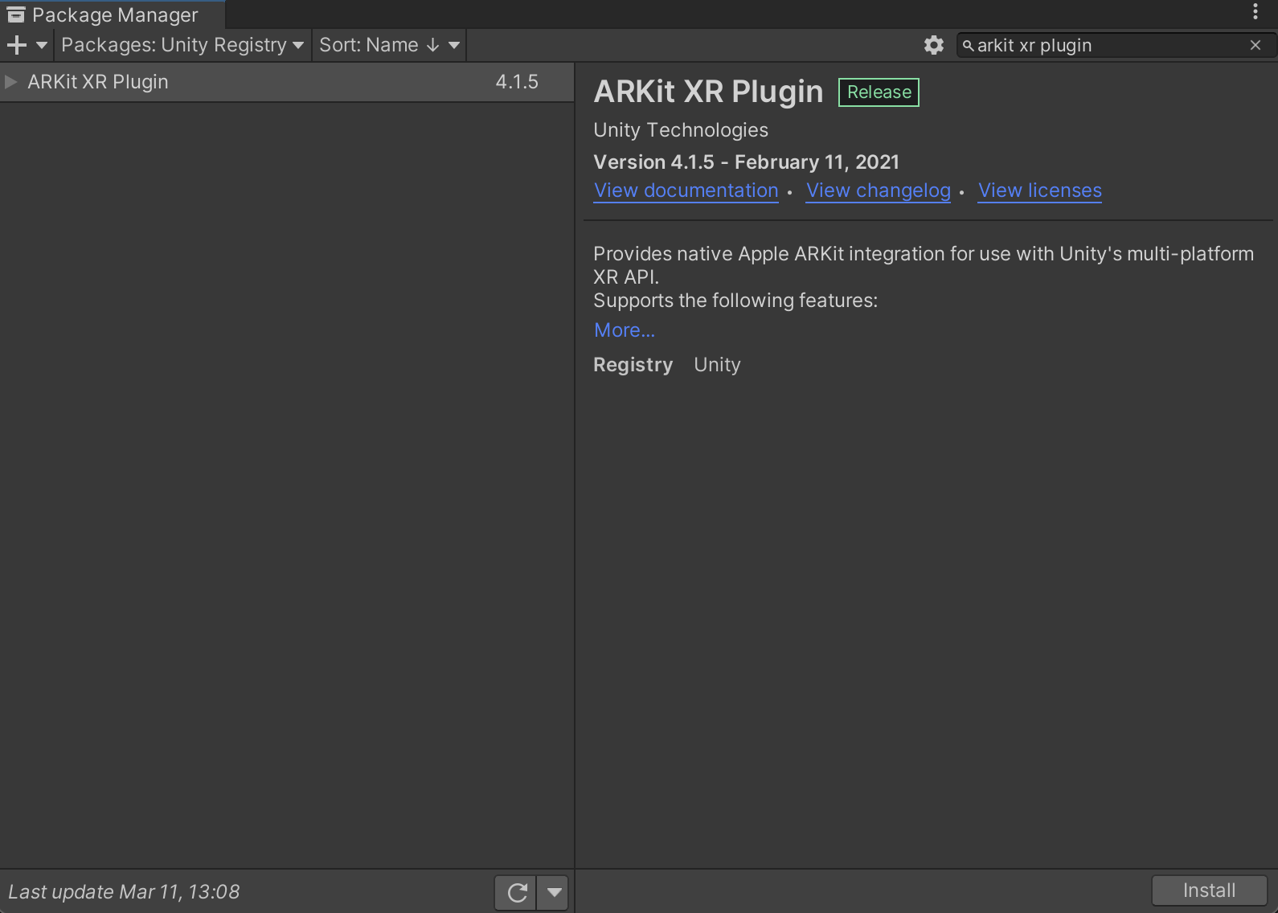This screenshot has height=913, width=1278.
Task: Open View changelog link
Action: pos(878,190)
